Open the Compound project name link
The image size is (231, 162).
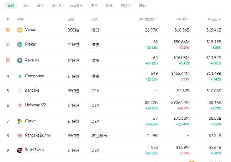click(35, 76)
